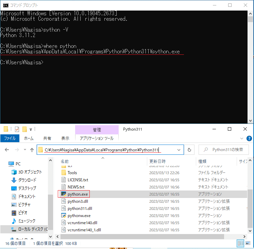
Task: Click the New Folder quick access icon
Action: point(24,129)
